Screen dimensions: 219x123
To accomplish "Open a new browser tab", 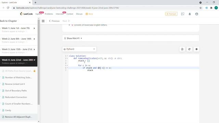I will click(35, 2).
